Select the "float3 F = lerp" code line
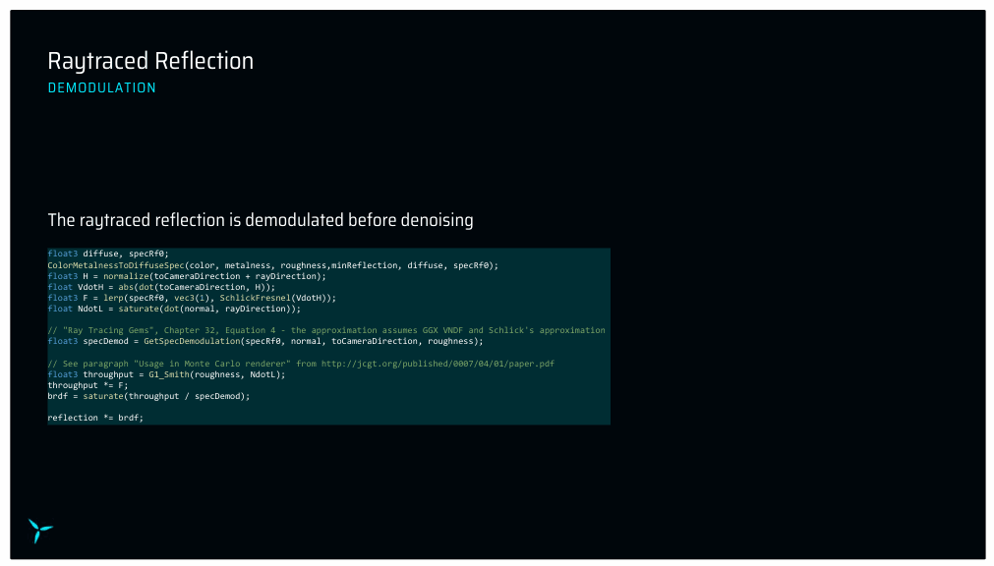994x566 pixels. 192,298
